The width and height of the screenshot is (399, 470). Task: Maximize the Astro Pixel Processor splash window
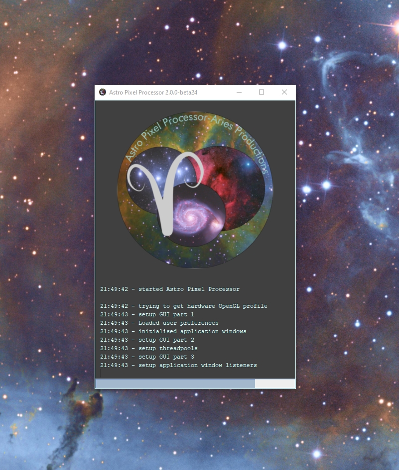pos(262,92)
